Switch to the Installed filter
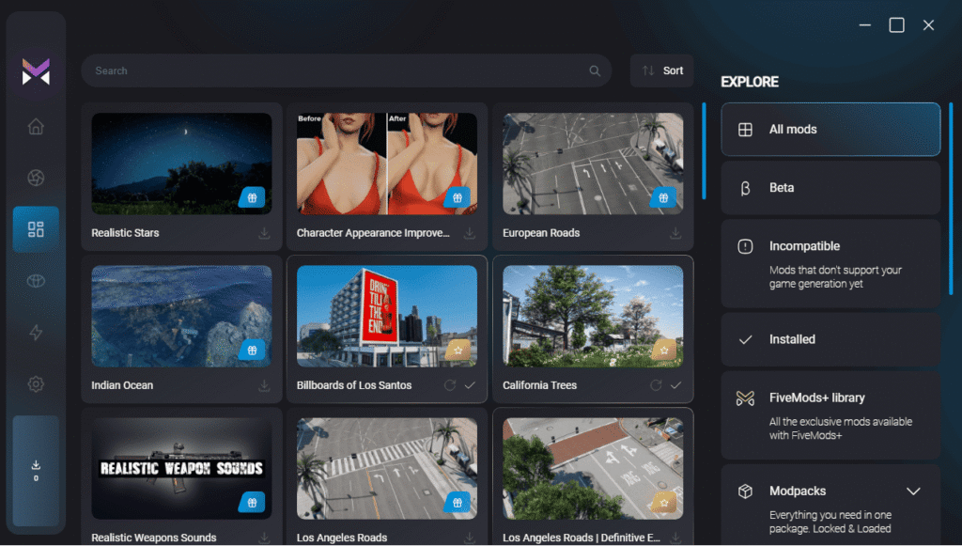Screen dimensions: 962x546 click(x=830, y=339)
